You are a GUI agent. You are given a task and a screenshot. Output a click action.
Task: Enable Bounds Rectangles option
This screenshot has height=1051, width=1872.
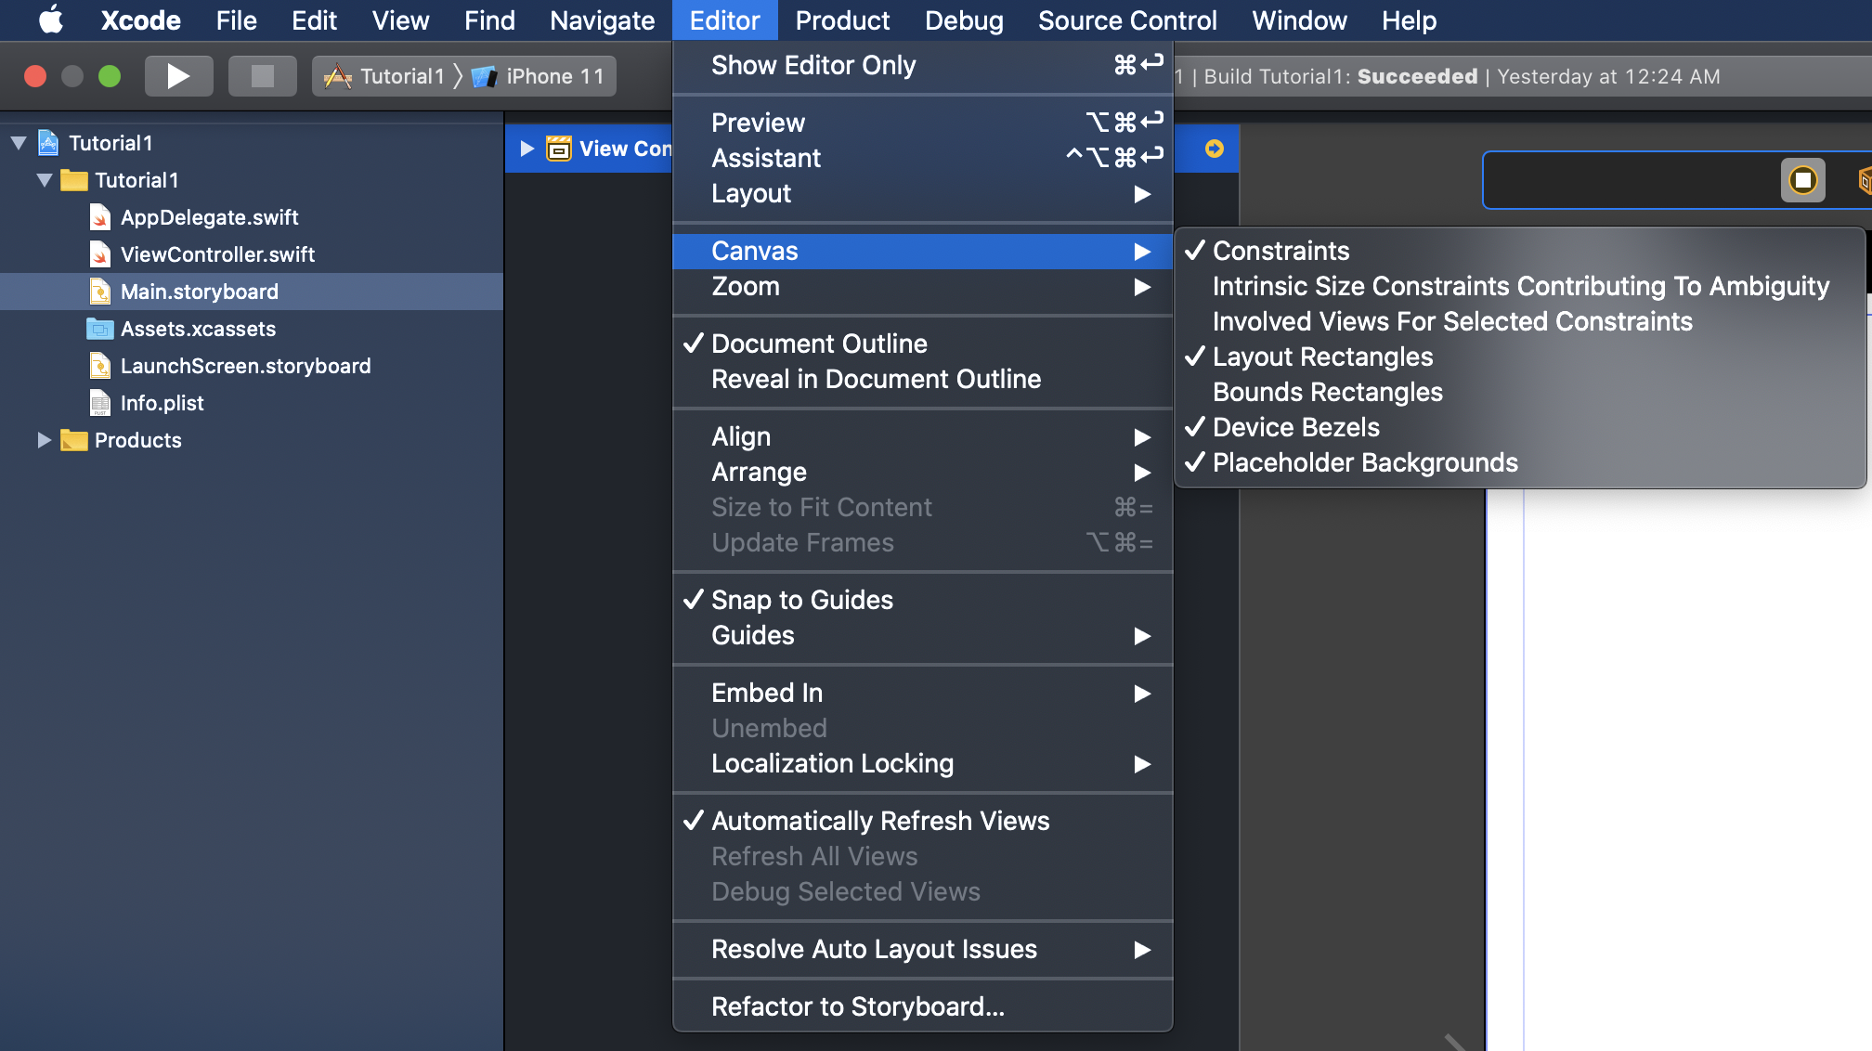pyautogui.click(x=1327, y=392)
